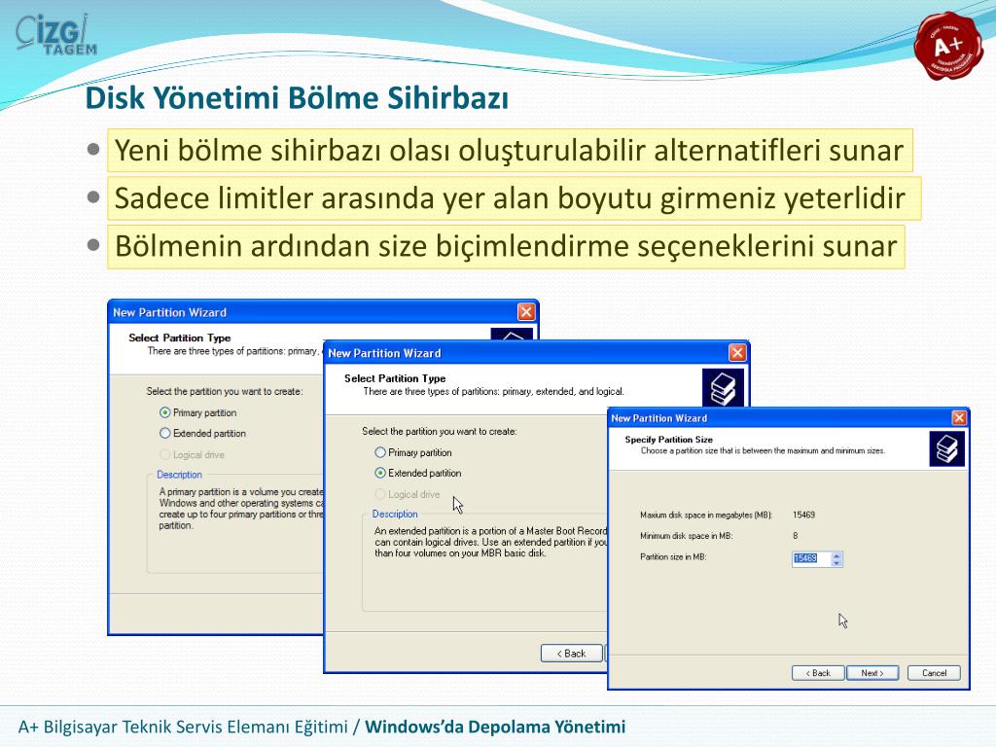This screenshot has height=747, width=996.
Task: Click the Select Partition Type heading in middle wizard
Action: (395, 378)
